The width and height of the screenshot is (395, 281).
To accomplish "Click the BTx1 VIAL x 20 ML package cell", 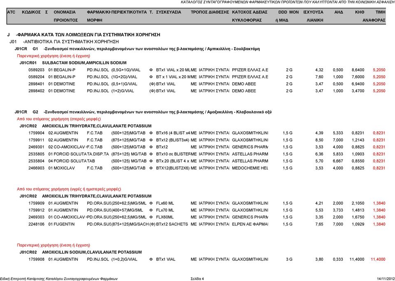I will click(x=173, y=70).
